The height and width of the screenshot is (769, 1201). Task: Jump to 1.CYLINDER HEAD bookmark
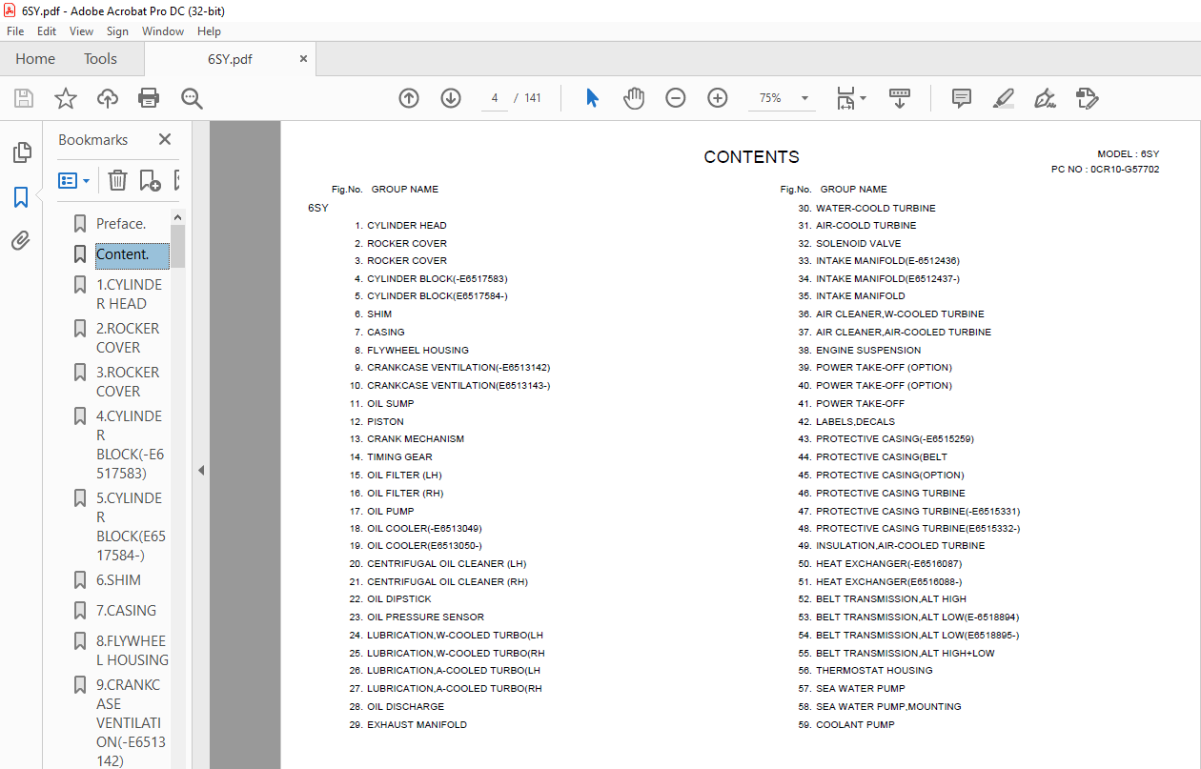[x=129, y=294]
